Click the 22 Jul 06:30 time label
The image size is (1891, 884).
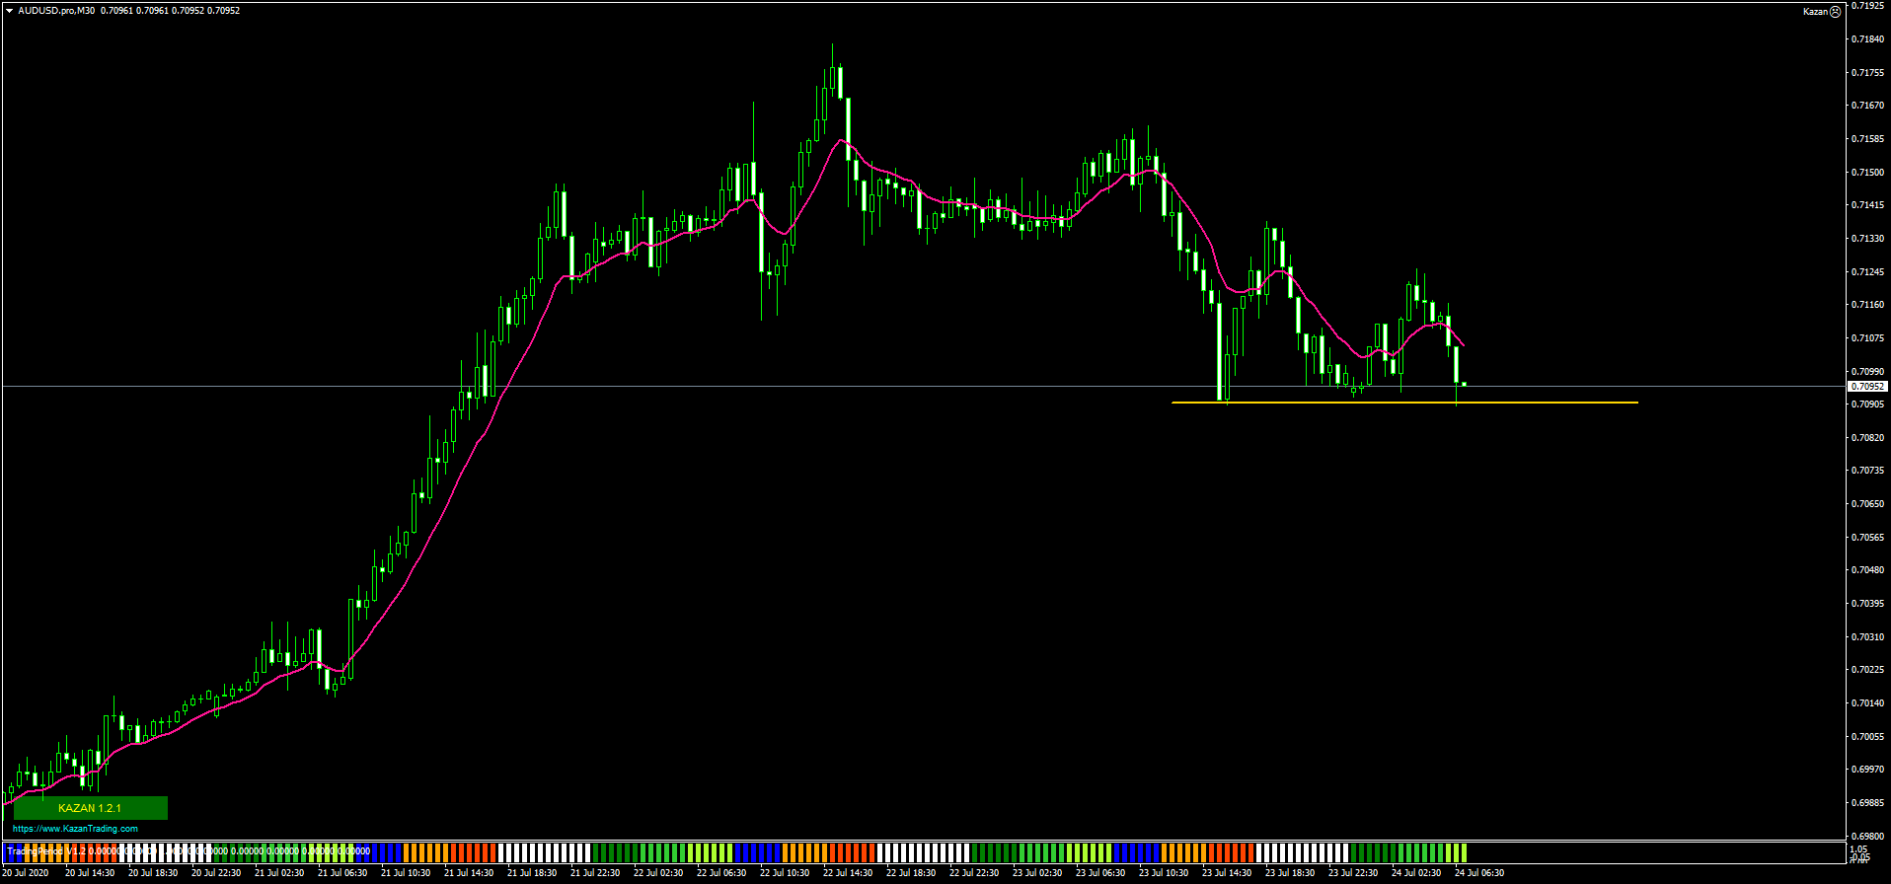(x=721, y=873)
